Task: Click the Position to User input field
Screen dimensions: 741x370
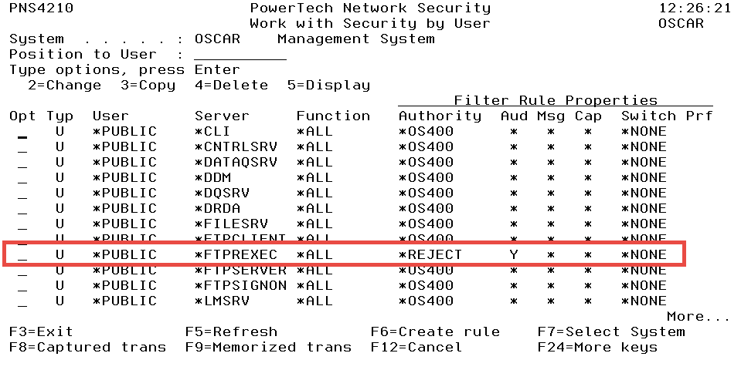Action: (240, 55)
